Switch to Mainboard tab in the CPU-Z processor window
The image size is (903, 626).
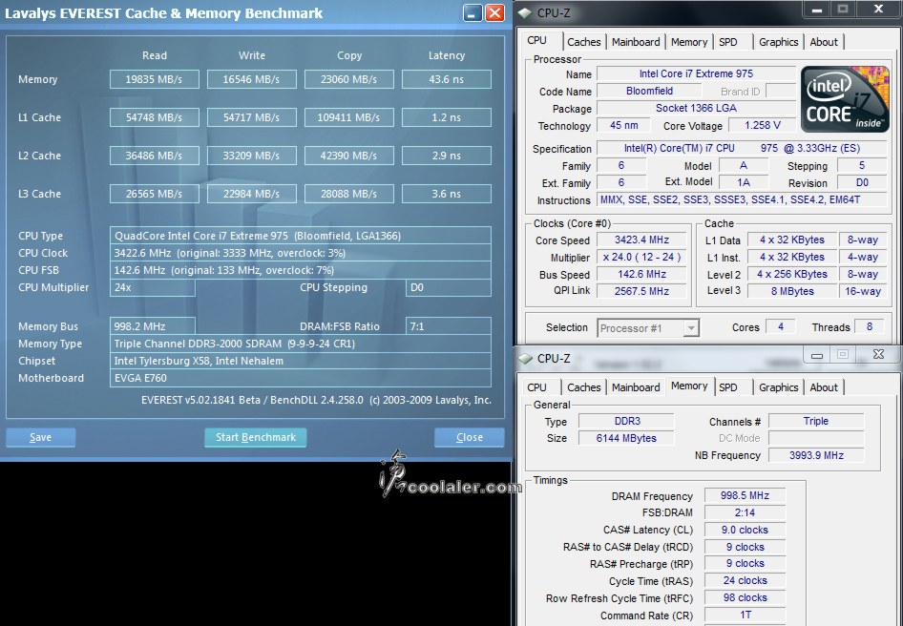[x=636, y=41]
